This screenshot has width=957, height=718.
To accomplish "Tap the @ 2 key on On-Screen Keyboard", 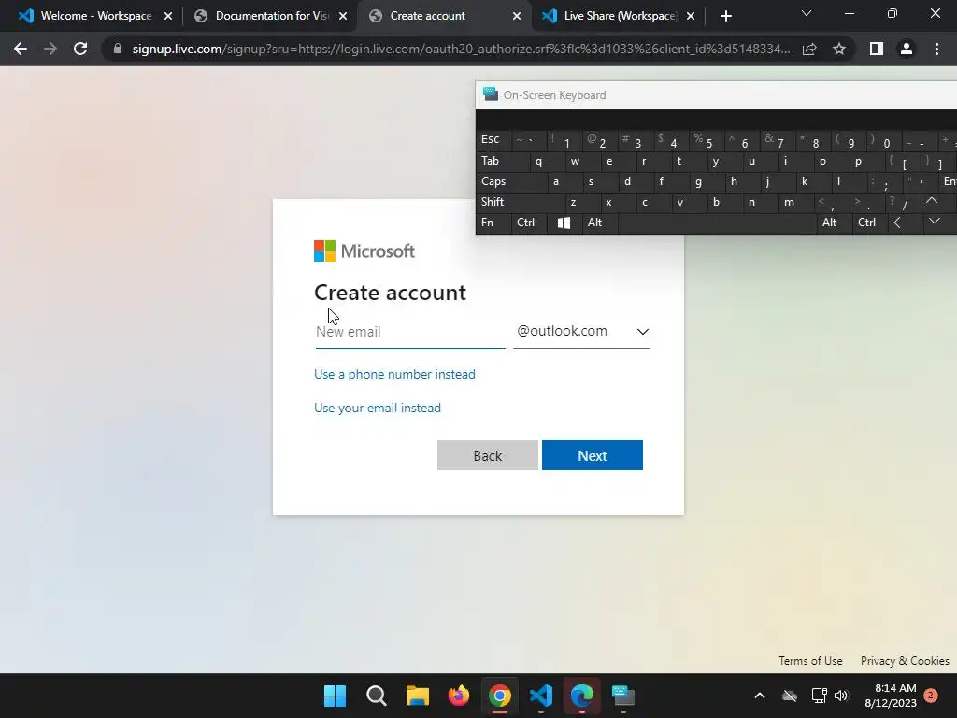I will [x=599, y=141].
